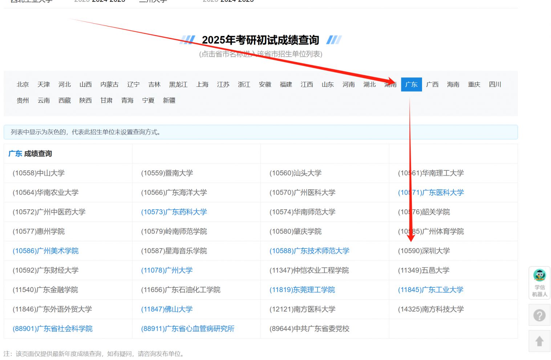Click the (10559)暨南大学 entry
551x360 pixels.
167,173
